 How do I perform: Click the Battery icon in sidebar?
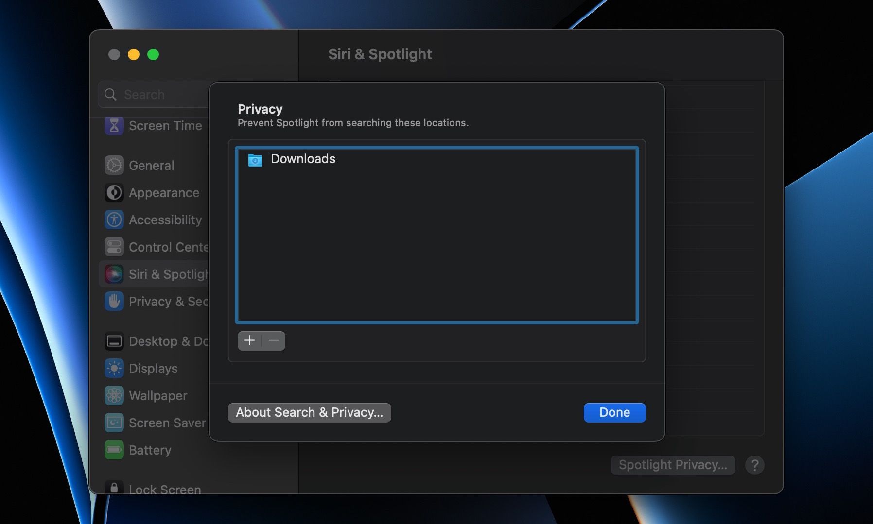point(114,450)
